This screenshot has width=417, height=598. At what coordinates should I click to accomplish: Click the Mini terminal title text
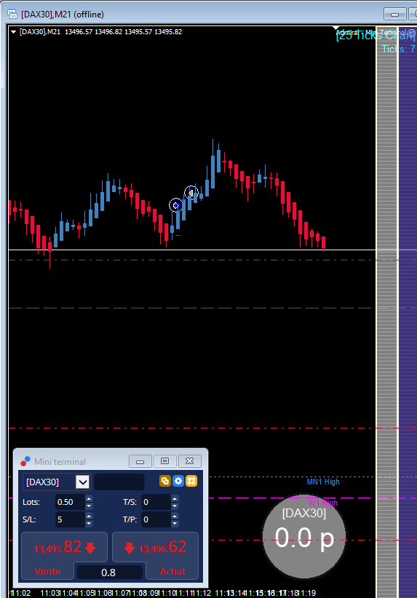(60, 462)
